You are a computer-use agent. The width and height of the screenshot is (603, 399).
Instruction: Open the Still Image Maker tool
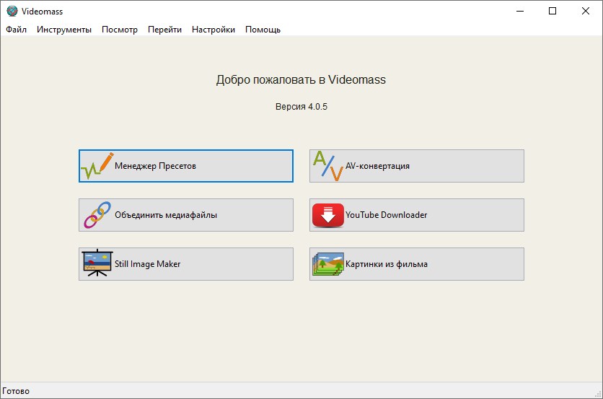tap(186, 264)
